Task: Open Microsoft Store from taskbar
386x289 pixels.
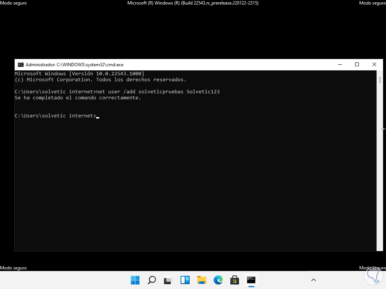Action: (234, 280)
